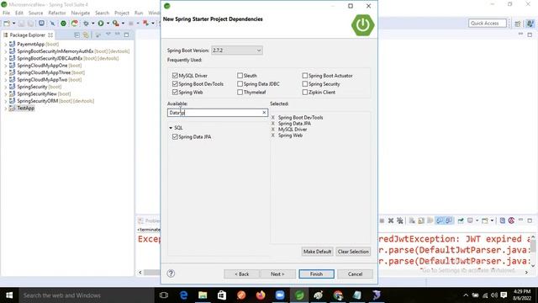
Task: Expand the SpringSecurityNew project node
Action: click(x=6, y=93)
